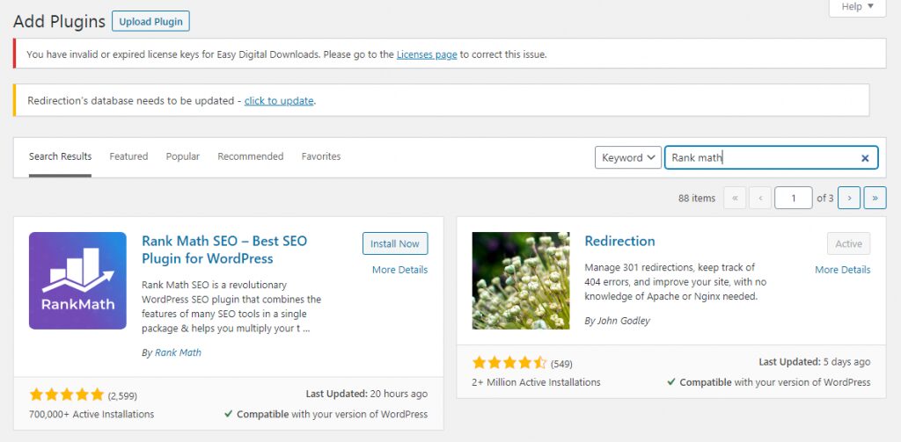
Task: Click the 'click to update' link
Action: coord(279,101)
